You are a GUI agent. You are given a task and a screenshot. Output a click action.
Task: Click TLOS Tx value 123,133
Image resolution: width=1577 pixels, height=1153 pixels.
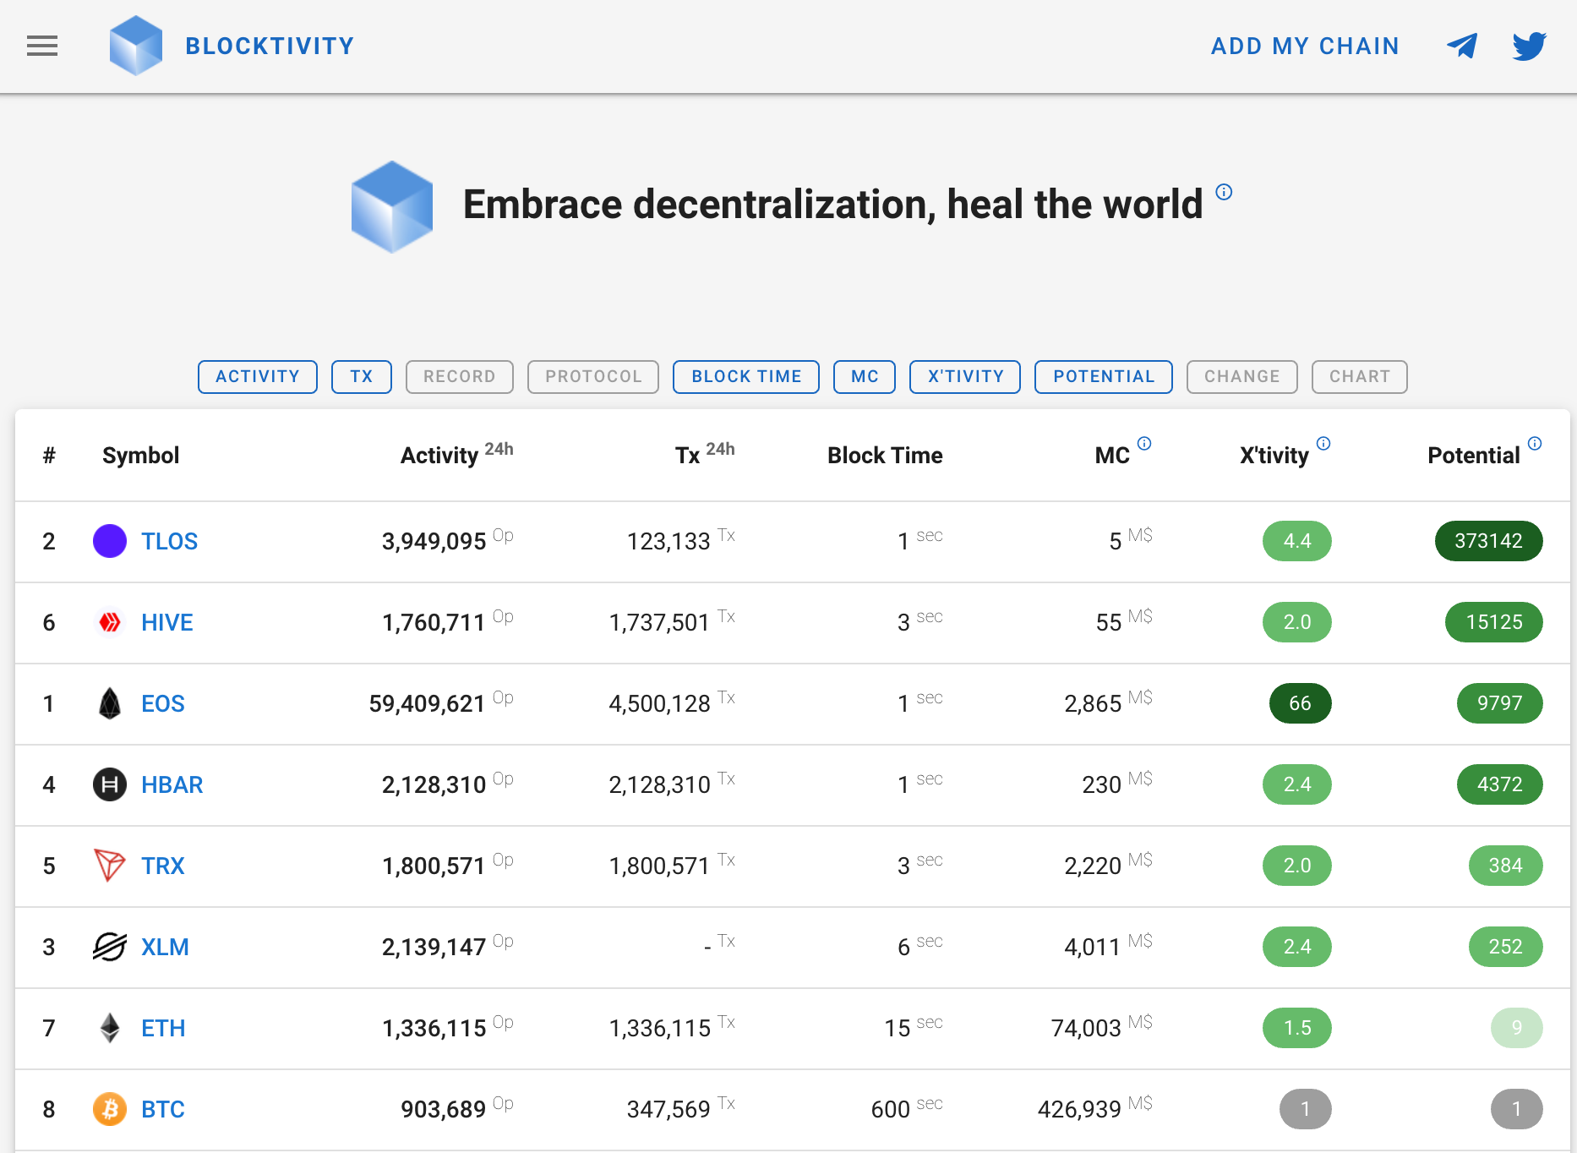(668, 541)
